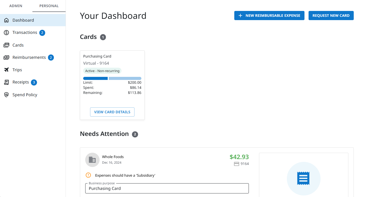Click Request New Card button

click(x=331, y=16)
